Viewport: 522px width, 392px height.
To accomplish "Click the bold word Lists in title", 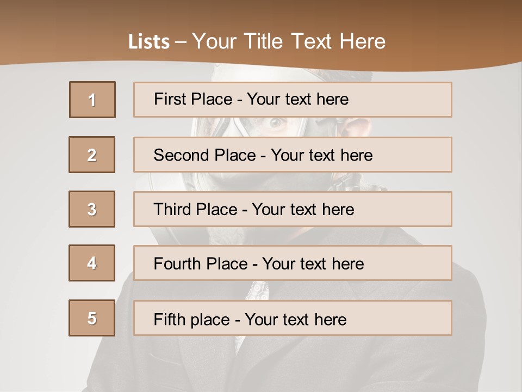I will pos(148,42).
